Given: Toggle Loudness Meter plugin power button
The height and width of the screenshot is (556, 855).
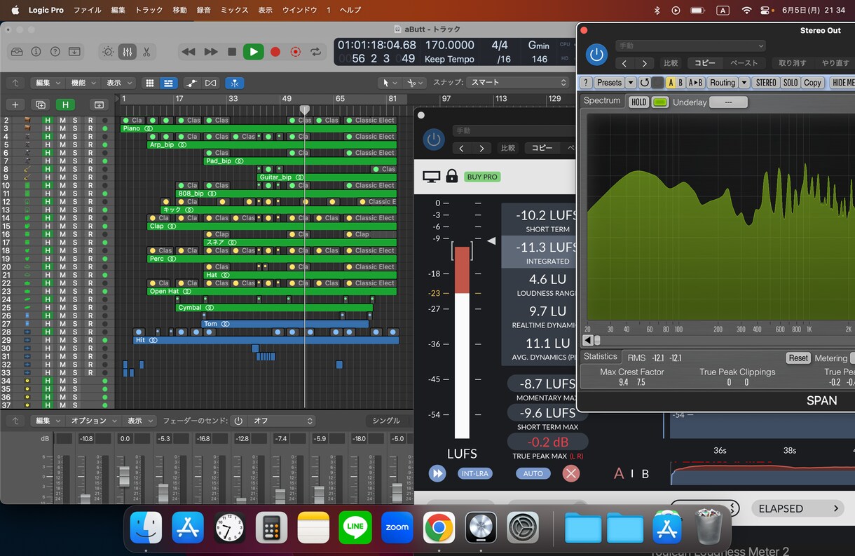Looking at the screenshot, I should 434,139.
